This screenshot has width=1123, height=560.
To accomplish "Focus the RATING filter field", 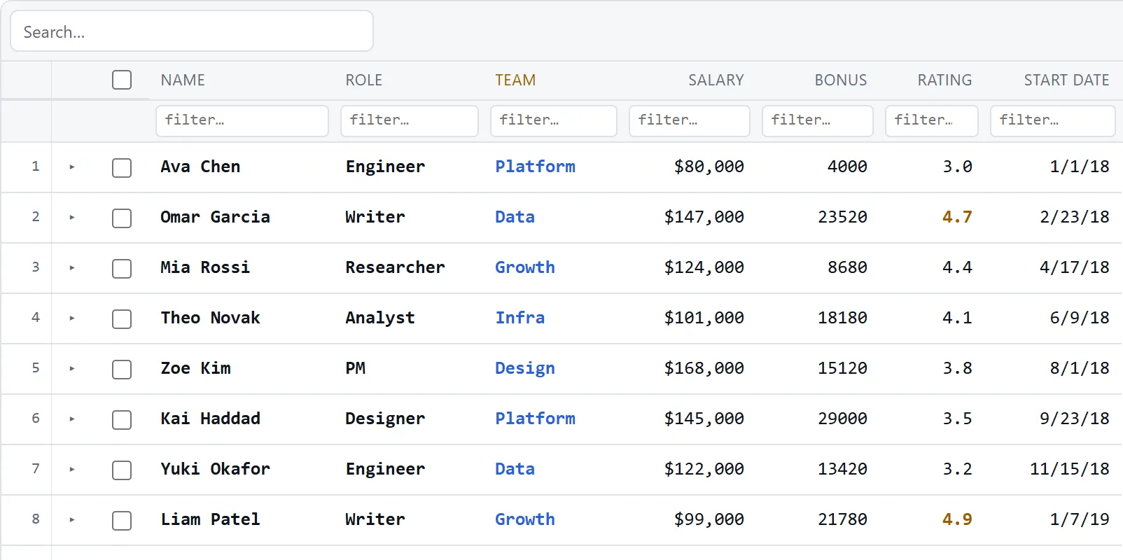I will coord(932,120).
